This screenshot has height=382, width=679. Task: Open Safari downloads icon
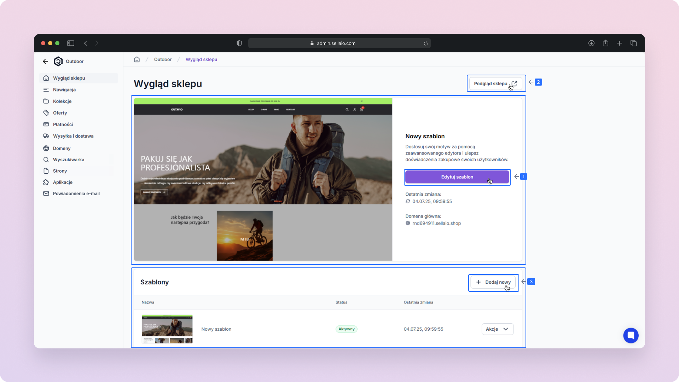click(591, 43)
